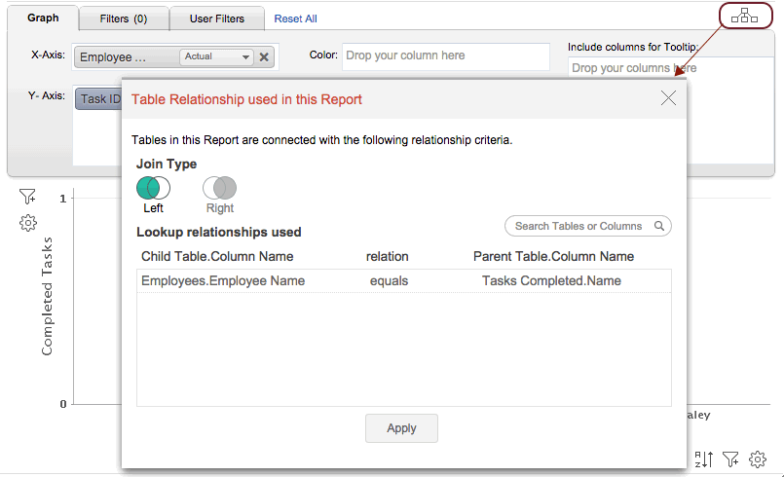Click the add filter funnel icon above the chart
This screenshot has height=477, width=784.
27,197
